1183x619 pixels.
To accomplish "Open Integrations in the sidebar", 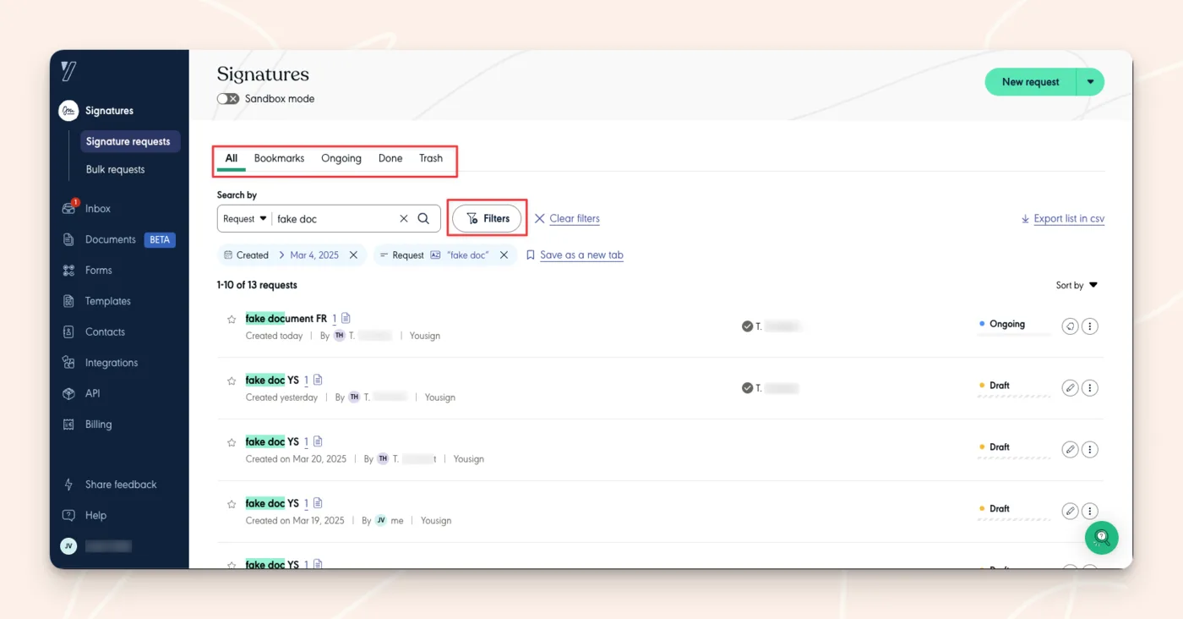I will [111, 363].
